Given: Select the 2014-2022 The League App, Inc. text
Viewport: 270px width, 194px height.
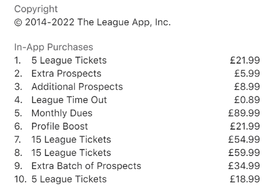Looking at the screenshot, I should (x=92, y=22).
